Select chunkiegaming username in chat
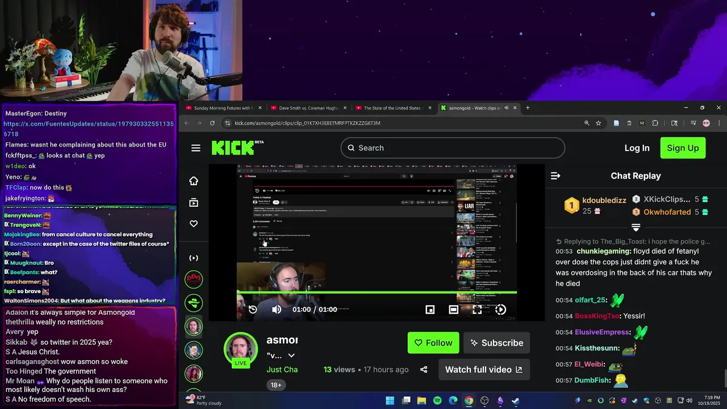Image resolution: width=727 pixels, height=409 pixels. click(x=603, y=251)
